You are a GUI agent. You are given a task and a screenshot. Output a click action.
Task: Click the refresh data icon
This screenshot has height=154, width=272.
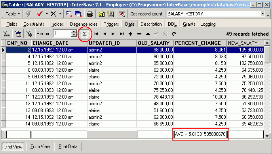pos(174,34)
